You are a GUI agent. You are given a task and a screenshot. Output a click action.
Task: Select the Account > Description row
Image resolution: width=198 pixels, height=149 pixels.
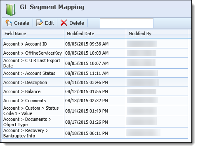click(95, 82)
